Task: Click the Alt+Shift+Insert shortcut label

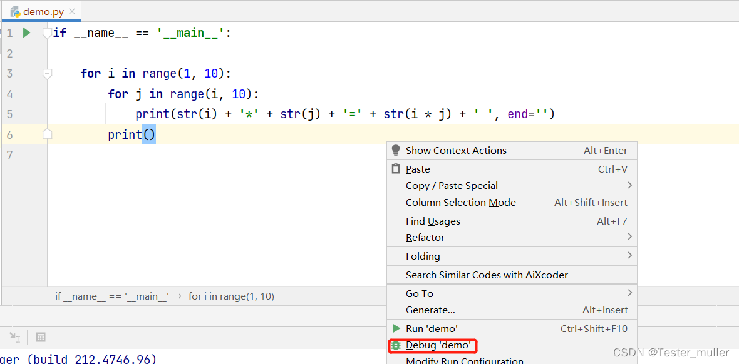Action: 591,203
